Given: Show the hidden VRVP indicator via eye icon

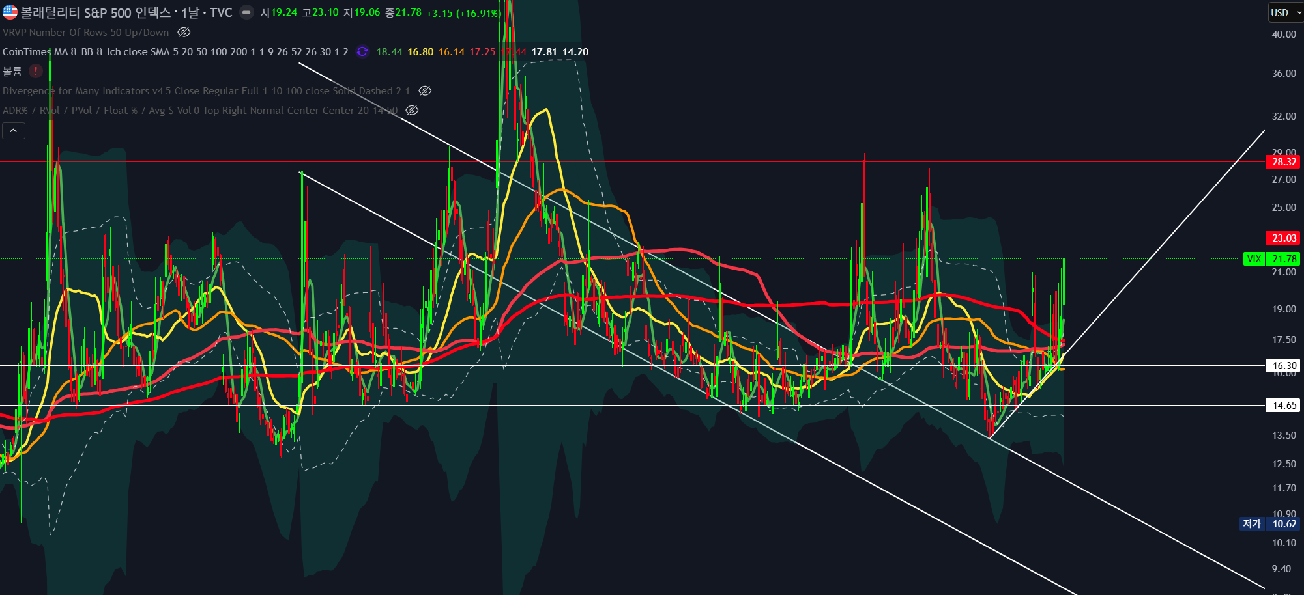Looking at the screenshot, I should click(x=184, y=33).
